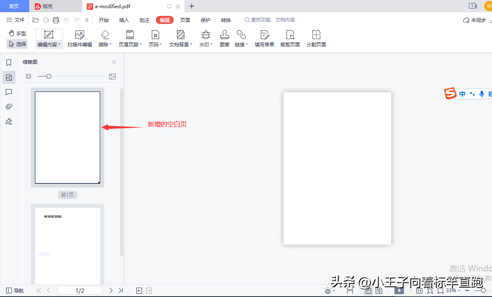This screenshot has width=492, height=297.
Task: Open the comments panel in sidebar
Action: 9,92
